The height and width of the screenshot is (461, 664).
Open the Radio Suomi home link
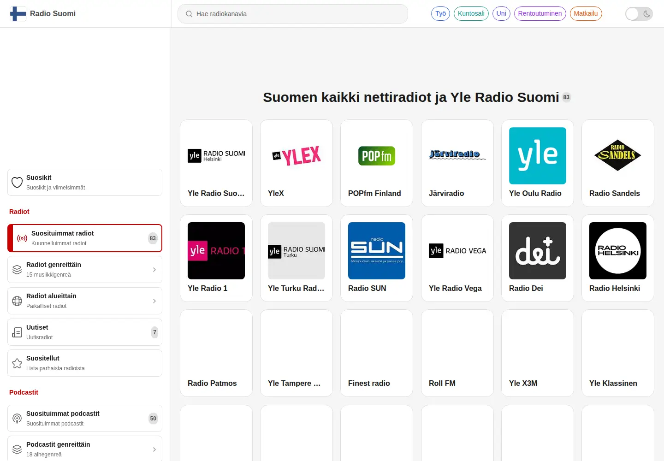(x=43, y=14)
